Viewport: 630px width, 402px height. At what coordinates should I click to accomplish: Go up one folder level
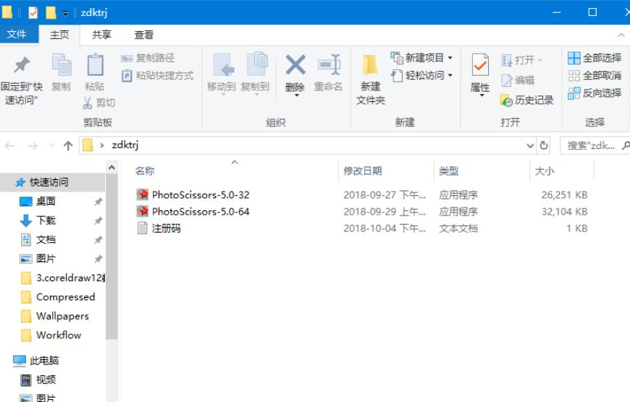pos(68,145)
